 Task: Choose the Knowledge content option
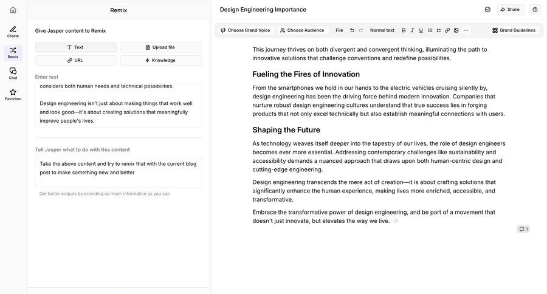point(161,60)
